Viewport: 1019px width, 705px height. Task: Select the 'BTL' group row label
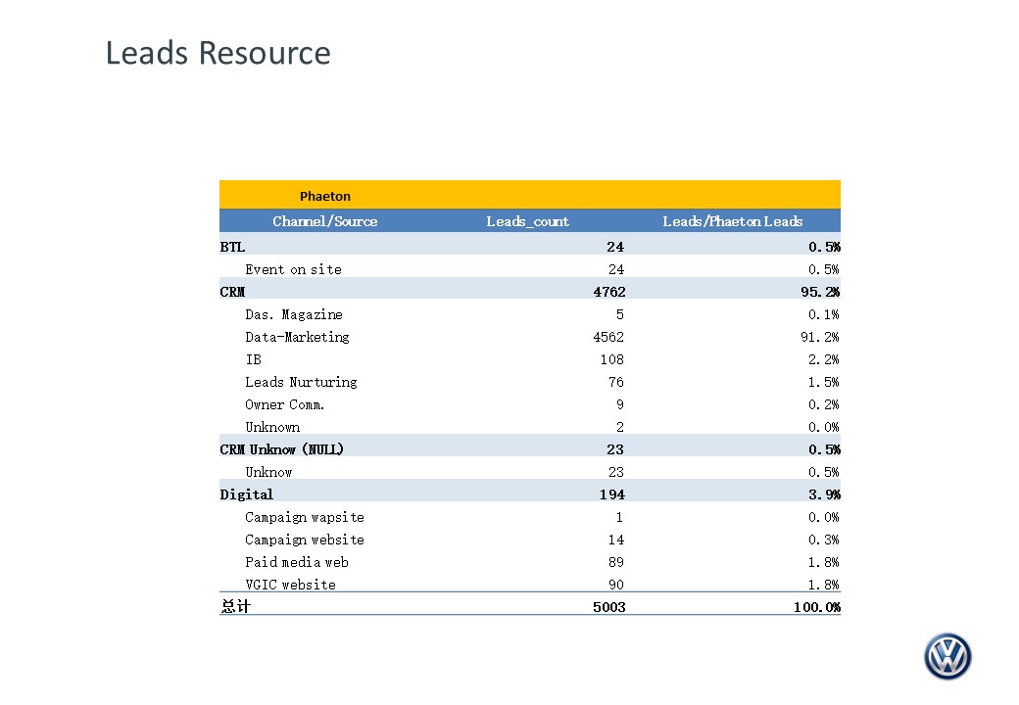tap(232, 247)
